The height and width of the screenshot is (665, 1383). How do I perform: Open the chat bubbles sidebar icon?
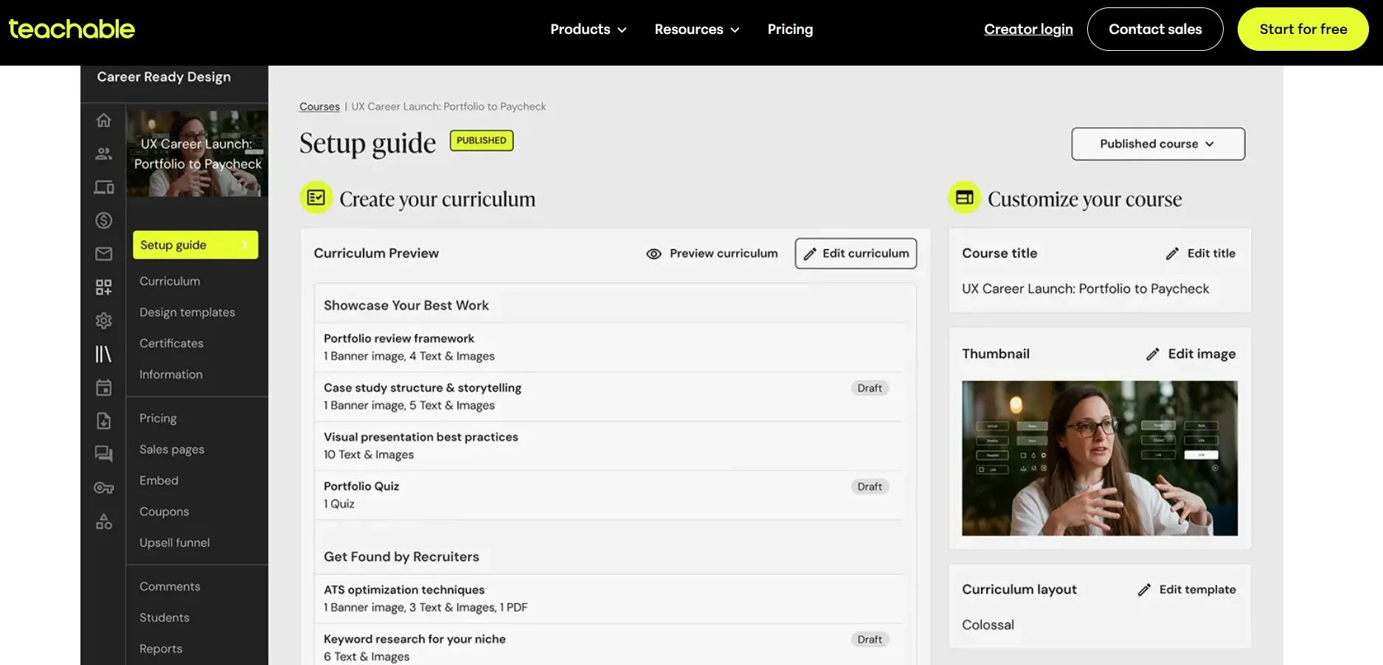tap(104, 454)
